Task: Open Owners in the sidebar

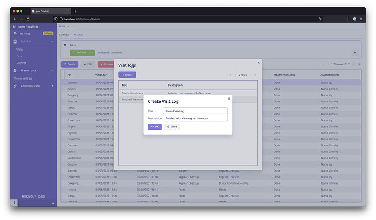Action: [x=21, y=63]
